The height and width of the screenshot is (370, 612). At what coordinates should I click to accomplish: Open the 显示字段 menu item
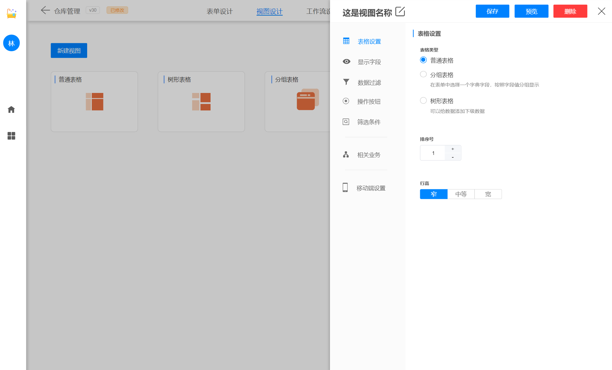tap(369, 62)
